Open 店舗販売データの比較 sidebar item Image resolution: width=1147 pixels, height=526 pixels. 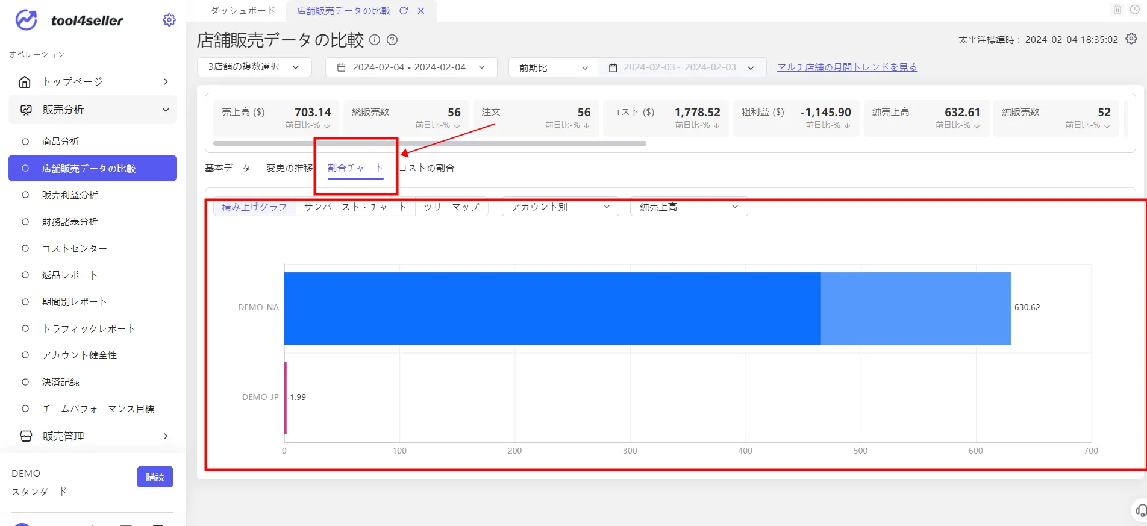coord(92,168)
